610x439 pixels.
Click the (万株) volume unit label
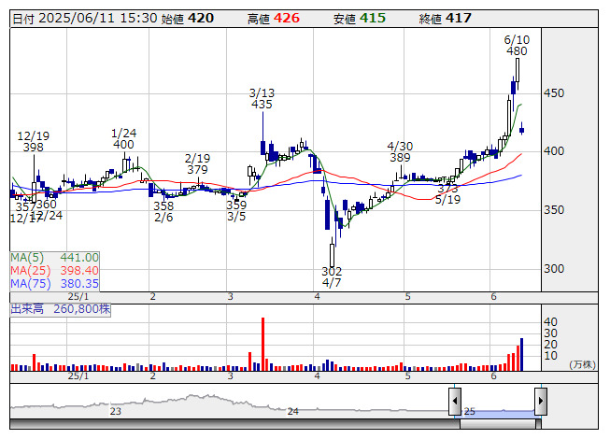[x=582, y=364]
